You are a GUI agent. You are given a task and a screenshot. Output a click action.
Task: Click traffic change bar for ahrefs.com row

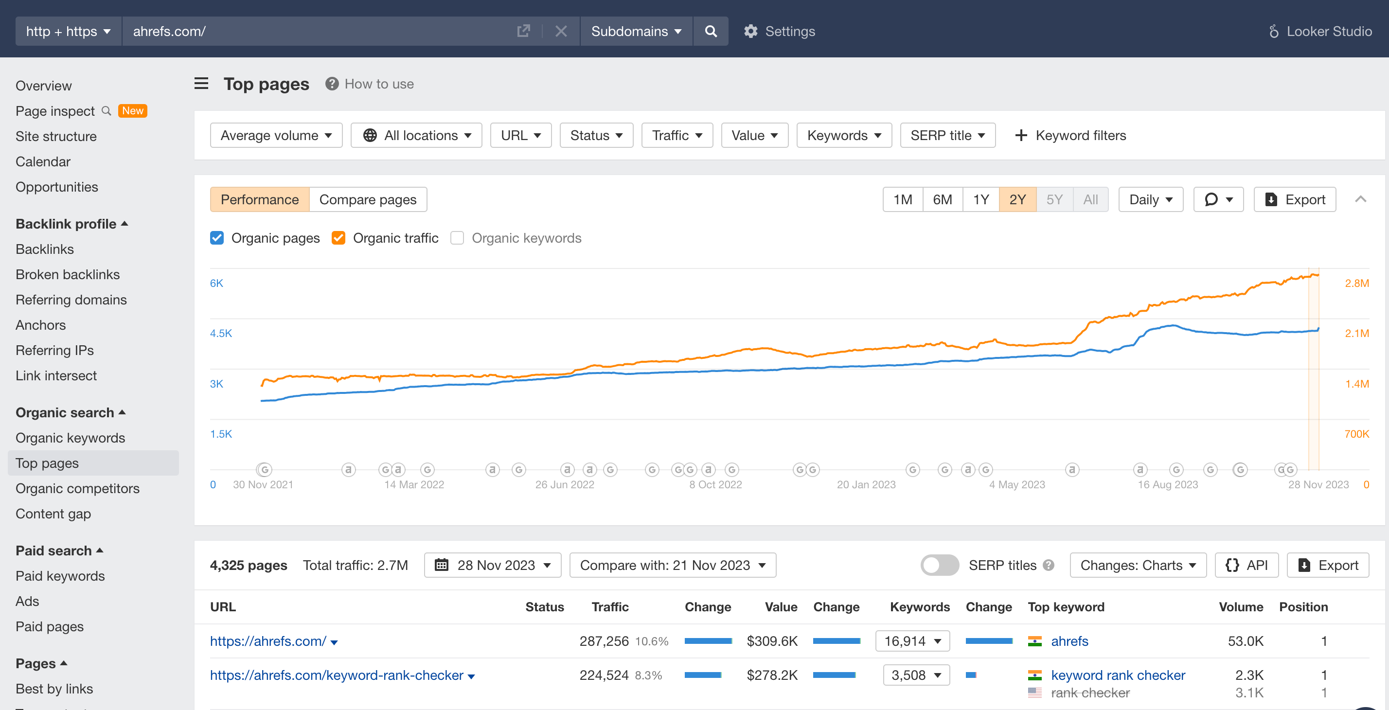point(708,641)
